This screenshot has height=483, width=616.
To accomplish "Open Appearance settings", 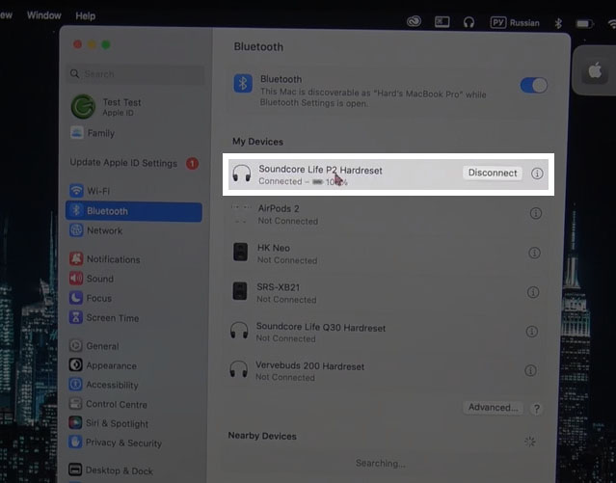I will pos(103,365).
